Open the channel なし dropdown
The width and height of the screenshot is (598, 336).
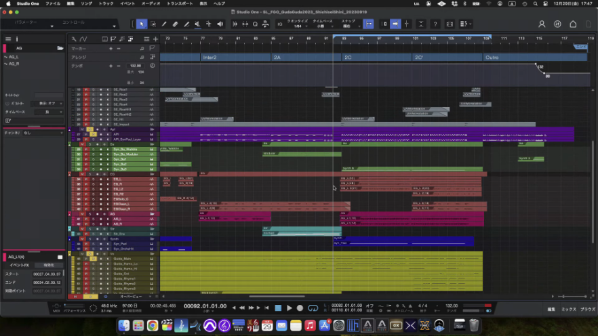coord(41,133)
